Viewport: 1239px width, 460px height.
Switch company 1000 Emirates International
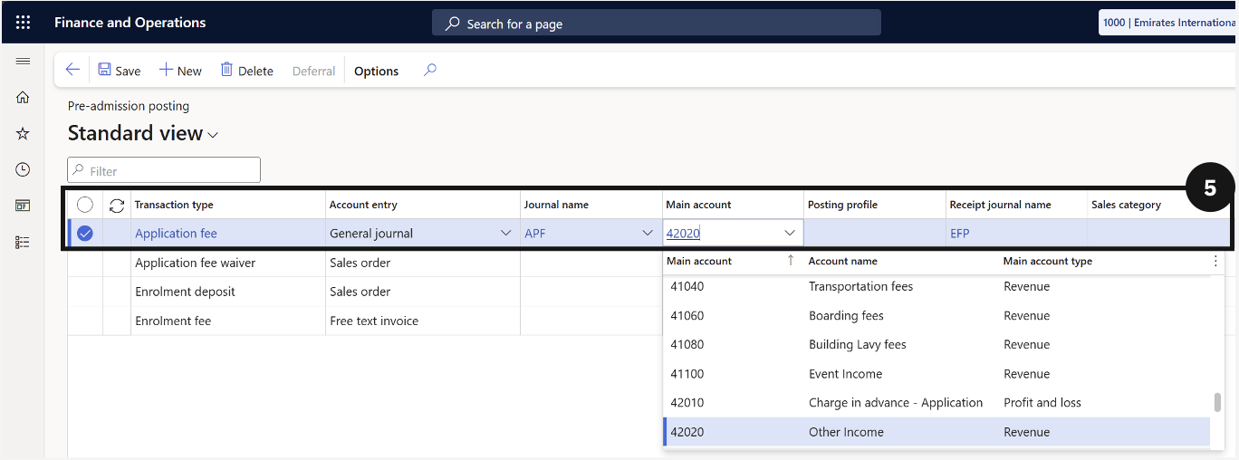click(1168, 23)
